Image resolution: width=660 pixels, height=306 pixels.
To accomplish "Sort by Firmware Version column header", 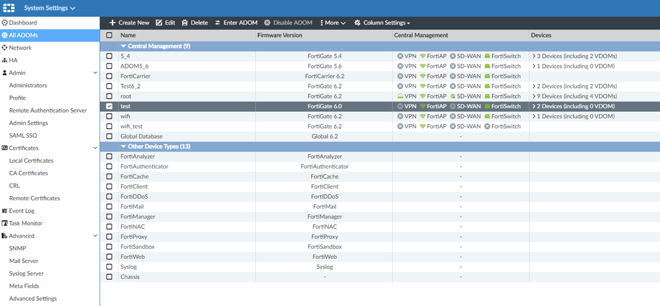I will (x=280, y=35).
